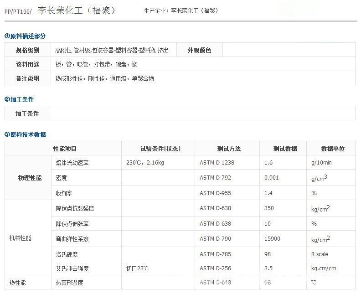Click the 该料用途 row header
Viewport: 361px width, 299px height.
click(x=28, y=64)
